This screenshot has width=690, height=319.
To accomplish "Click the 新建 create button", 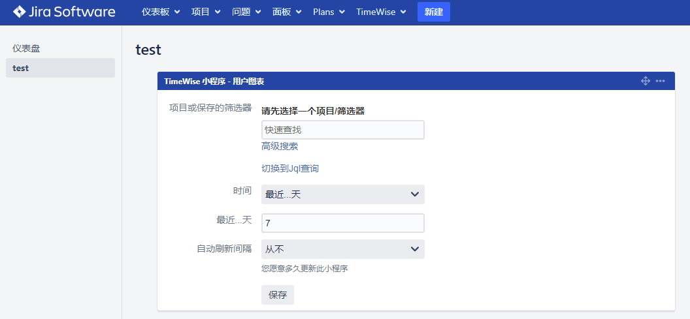I will point(433,12).
